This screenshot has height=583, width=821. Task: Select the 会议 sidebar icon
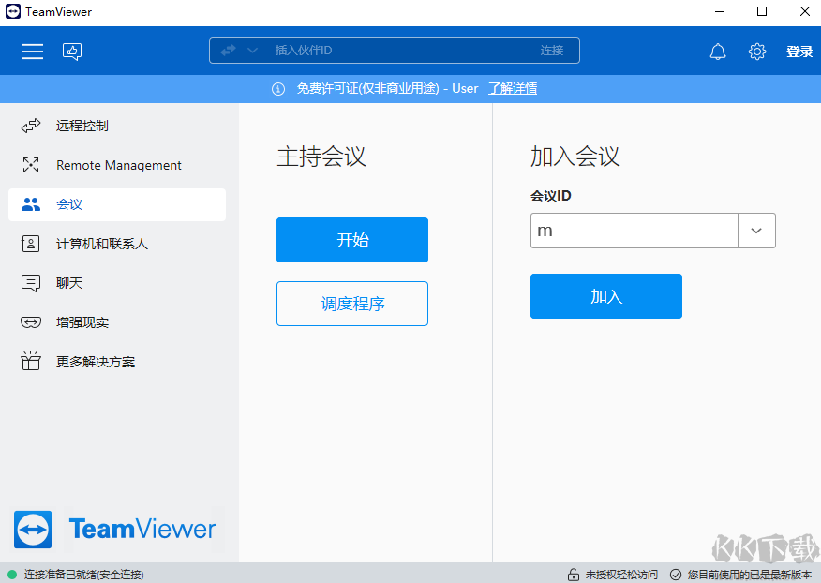[33, 204]
